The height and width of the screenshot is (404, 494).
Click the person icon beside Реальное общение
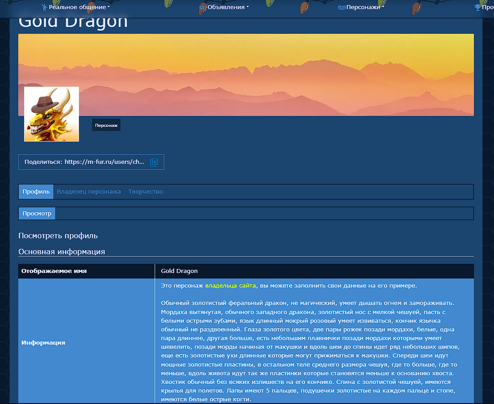(44, 7)
